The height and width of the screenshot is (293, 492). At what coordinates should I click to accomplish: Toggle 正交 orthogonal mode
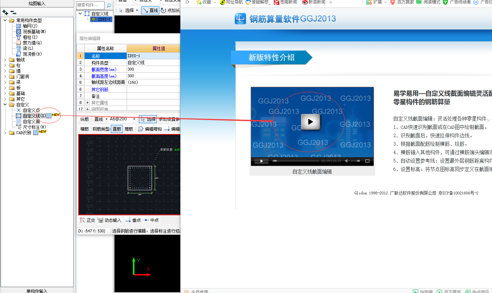(x=87, y=220)
